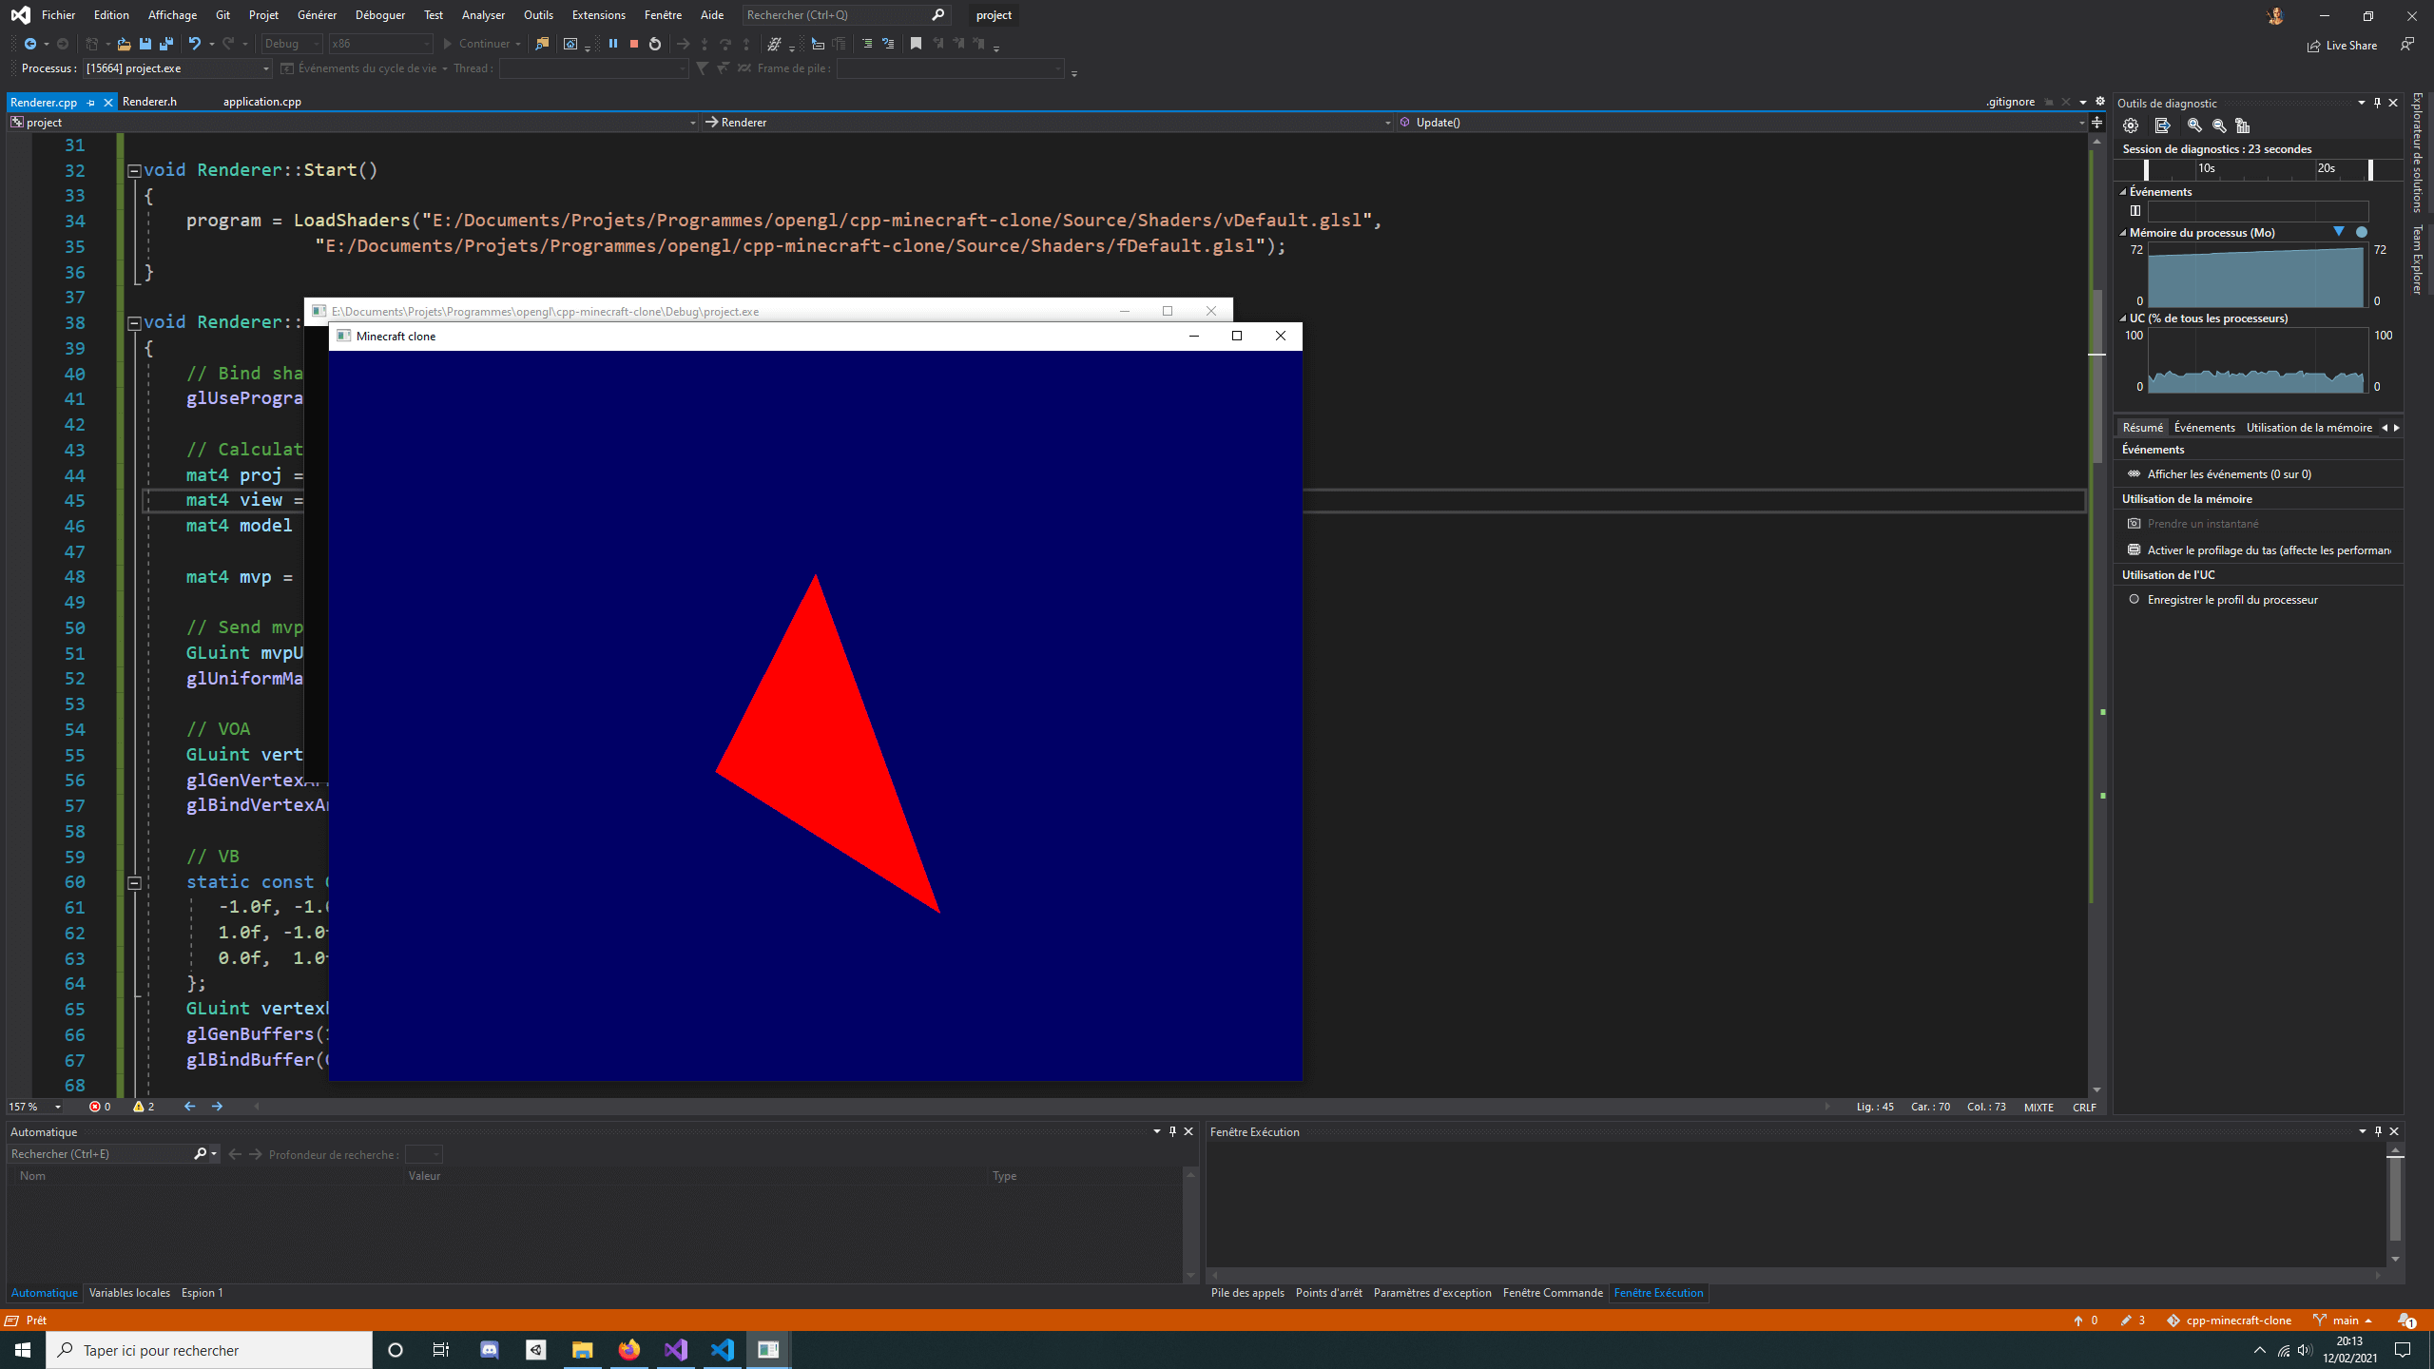Open the Processus project.exe dropdown
2434x1369 pixels.
click(265, 68)
